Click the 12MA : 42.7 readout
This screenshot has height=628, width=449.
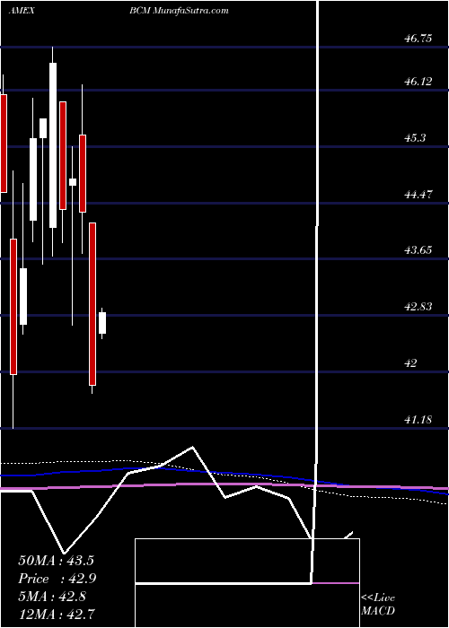tap(57, 614)
